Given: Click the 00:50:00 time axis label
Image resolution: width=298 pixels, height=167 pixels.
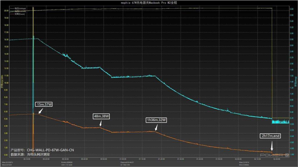Looking at the screenshot, I should click(x=104, y=159).
